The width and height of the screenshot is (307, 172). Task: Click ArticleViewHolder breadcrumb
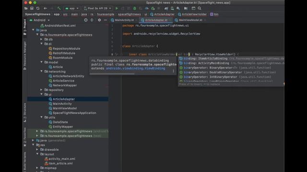[x=192, y=14]
